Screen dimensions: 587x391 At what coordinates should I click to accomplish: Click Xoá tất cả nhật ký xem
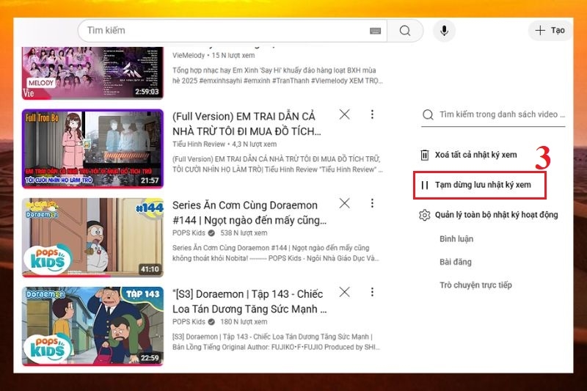[475, 155]
